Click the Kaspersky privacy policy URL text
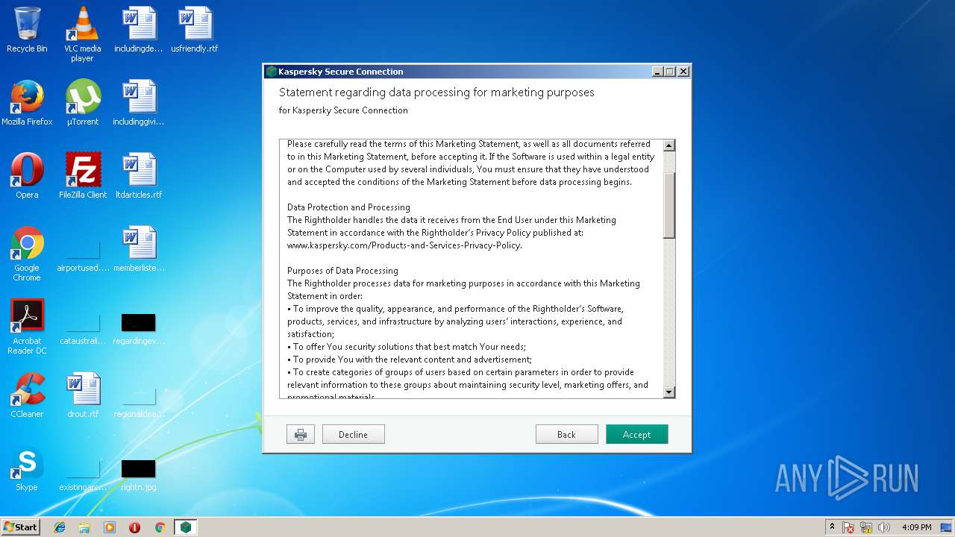The width and height of the screenshot is (955, 537). [404, 245]
